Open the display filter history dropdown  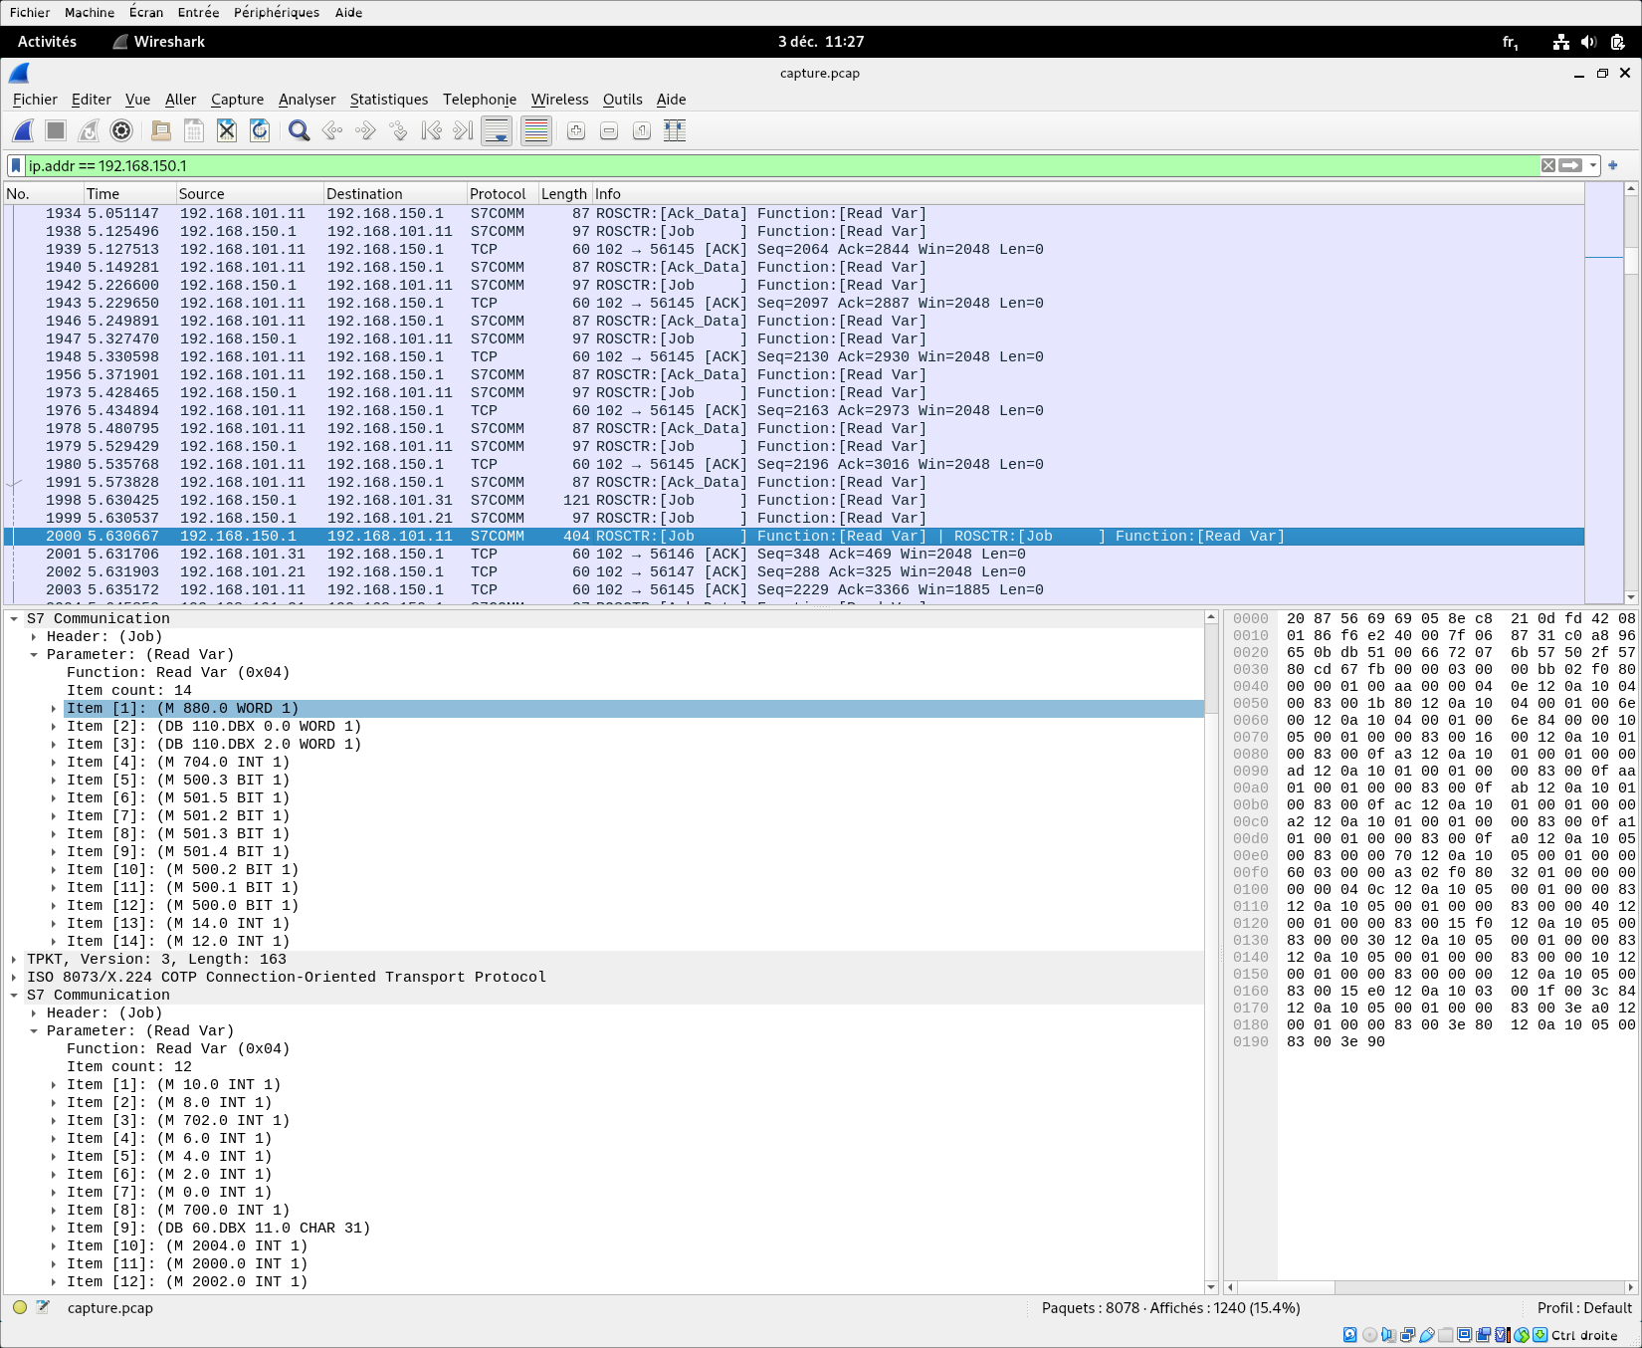pos(1593,165)
